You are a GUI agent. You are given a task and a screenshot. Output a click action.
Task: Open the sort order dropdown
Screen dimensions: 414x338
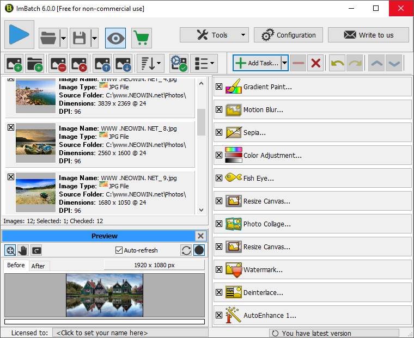150,63
